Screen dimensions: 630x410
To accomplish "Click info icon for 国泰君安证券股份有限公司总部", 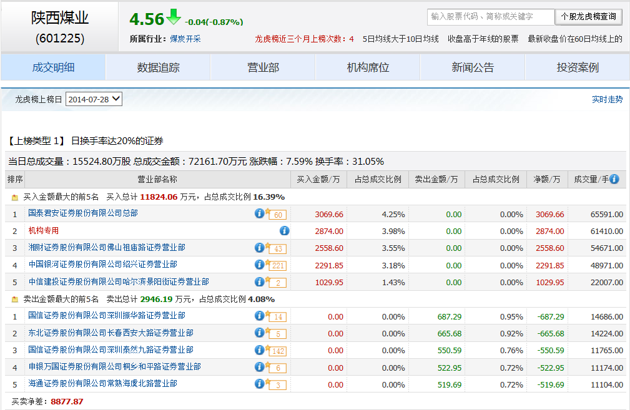I will click(x=259, y=213).
